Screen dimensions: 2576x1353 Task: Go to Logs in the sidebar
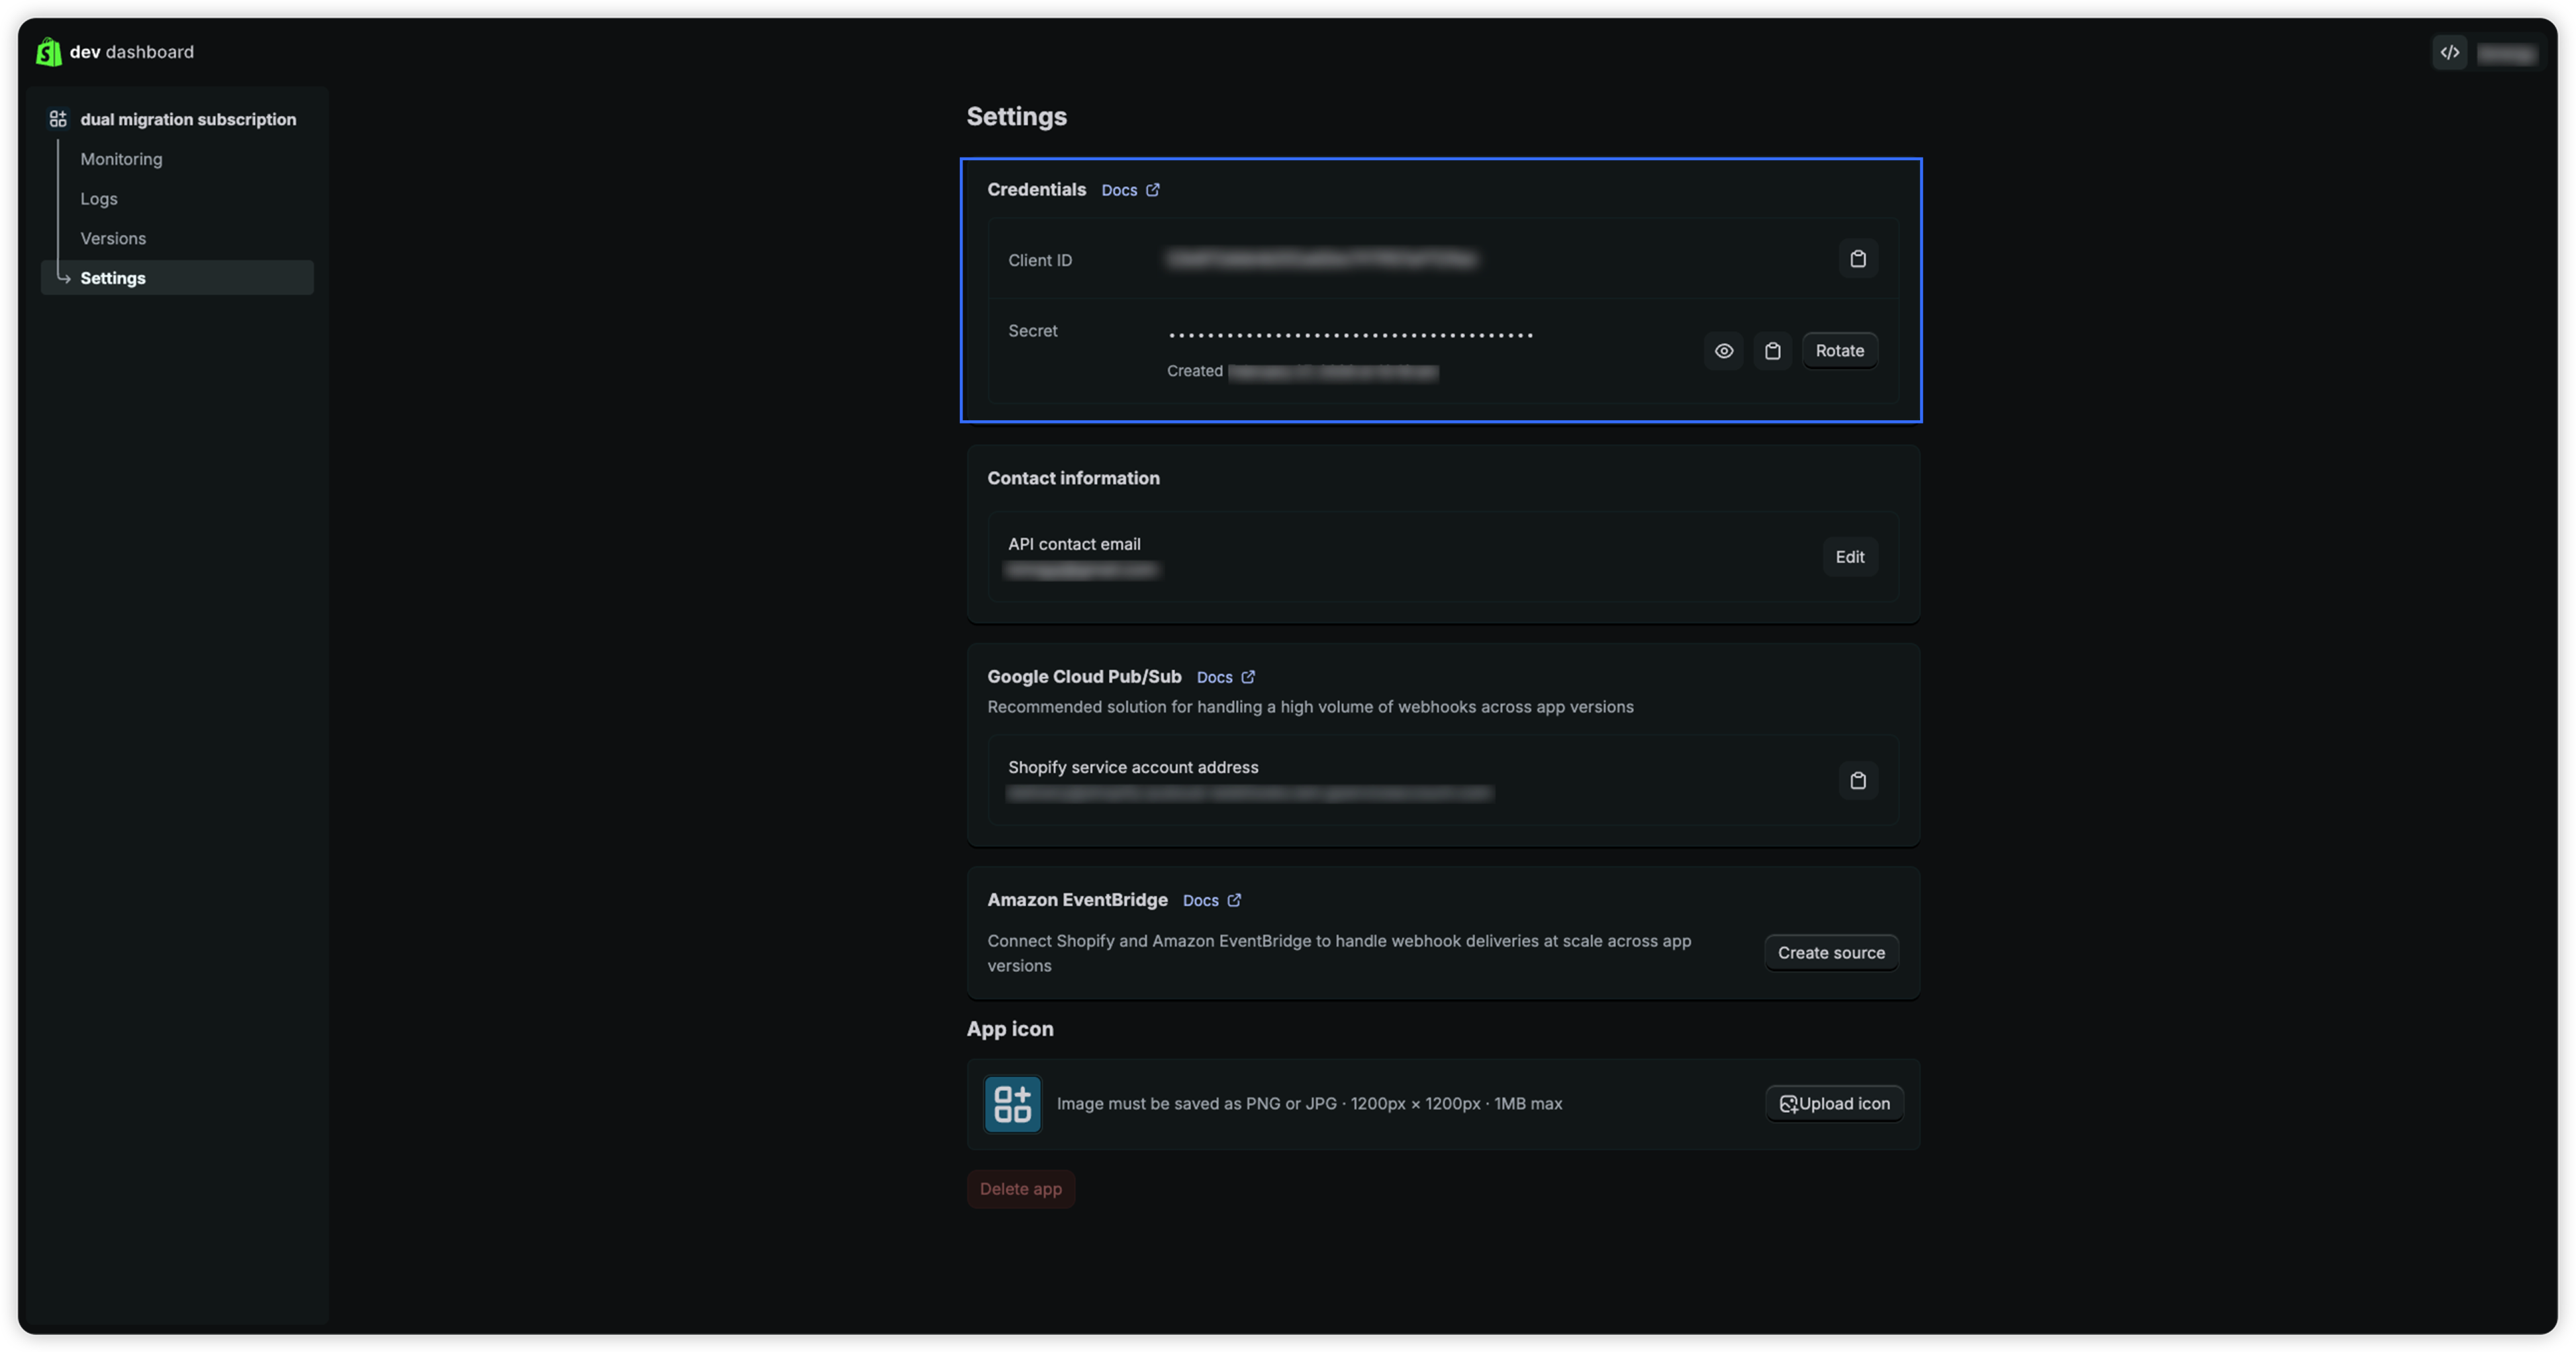pos(99,199)
